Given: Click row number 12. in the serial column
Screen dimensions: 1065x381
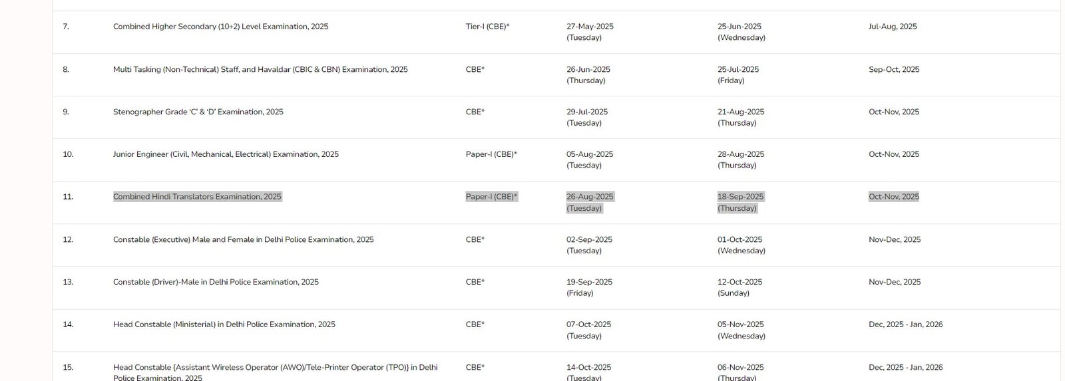Looking at the screenshot, I should click(68, 239).
